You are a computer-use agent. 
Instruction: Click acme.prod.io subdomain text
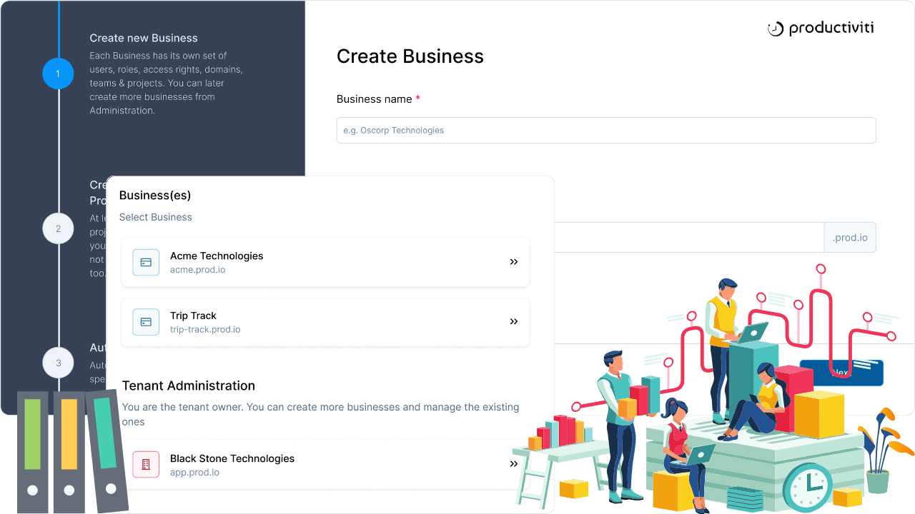click(198, 270)
